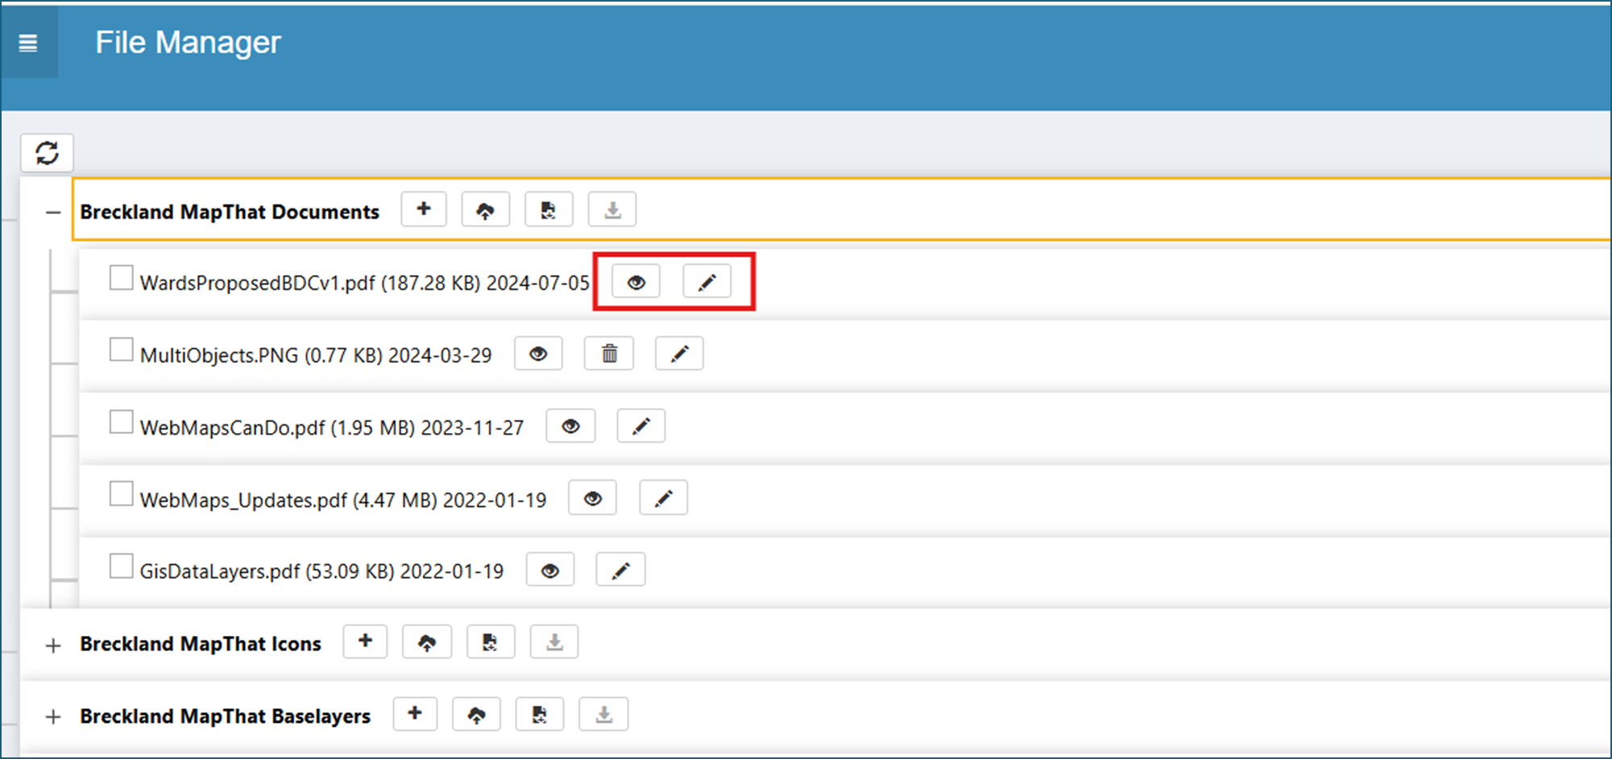
Task: Mark the GisDataLayers.pdf checkbox
Action: (122, 566)
